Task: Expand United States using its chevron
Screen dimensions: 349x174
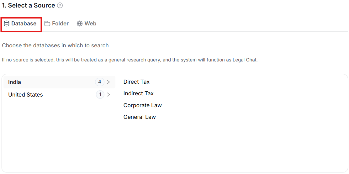Action: tap(108, 95)
